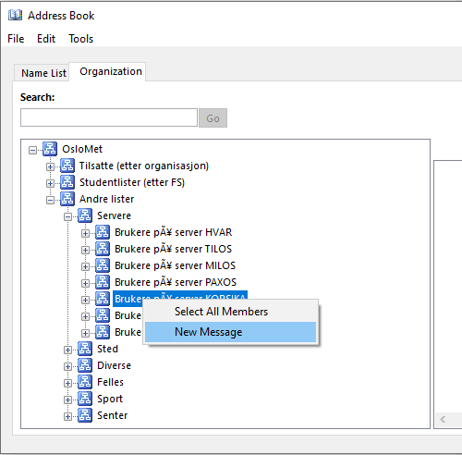Select Brukere på server MILOS label
The image size is (462, 455).
pyautogui.click(x=175, y=265)
